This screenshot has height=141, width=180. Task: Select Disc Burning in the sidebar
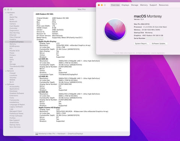coord(15,33)
